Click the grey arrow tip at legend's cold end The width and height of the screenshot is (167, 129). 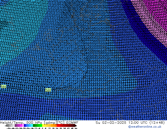pos(6,126)
